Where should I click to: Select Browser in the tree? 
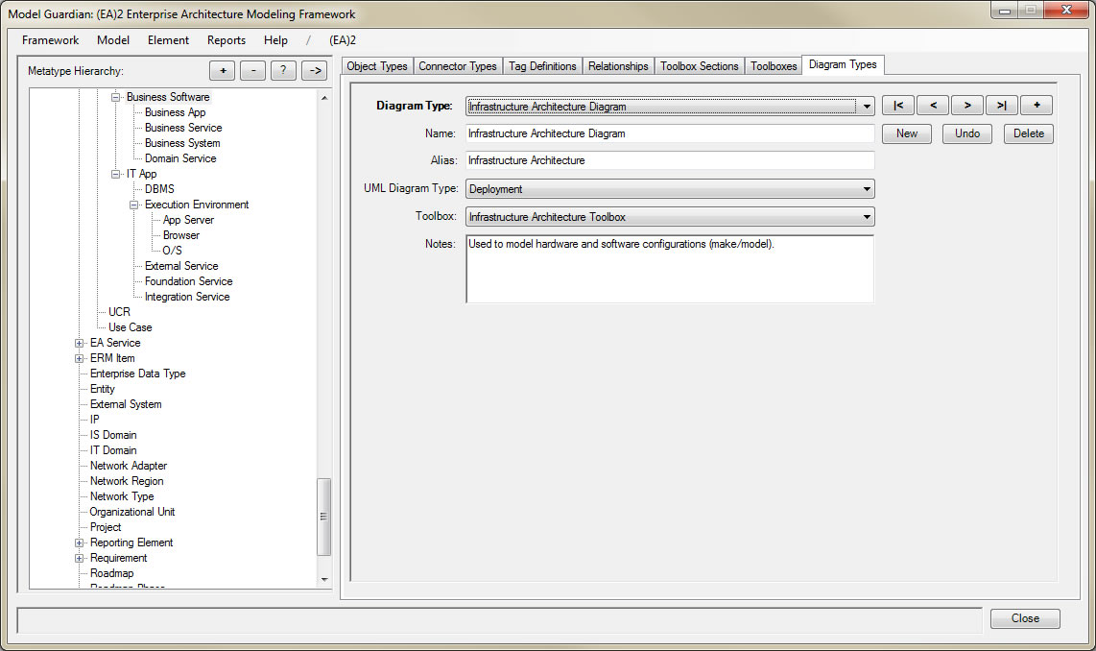click(181, 235)
